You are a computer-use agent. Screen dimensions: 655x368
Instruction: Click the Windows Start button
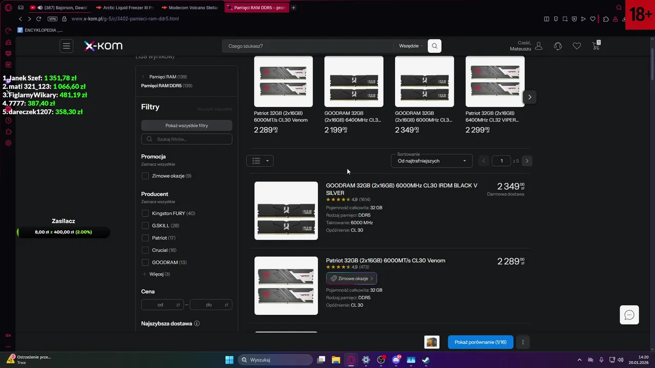229,360
